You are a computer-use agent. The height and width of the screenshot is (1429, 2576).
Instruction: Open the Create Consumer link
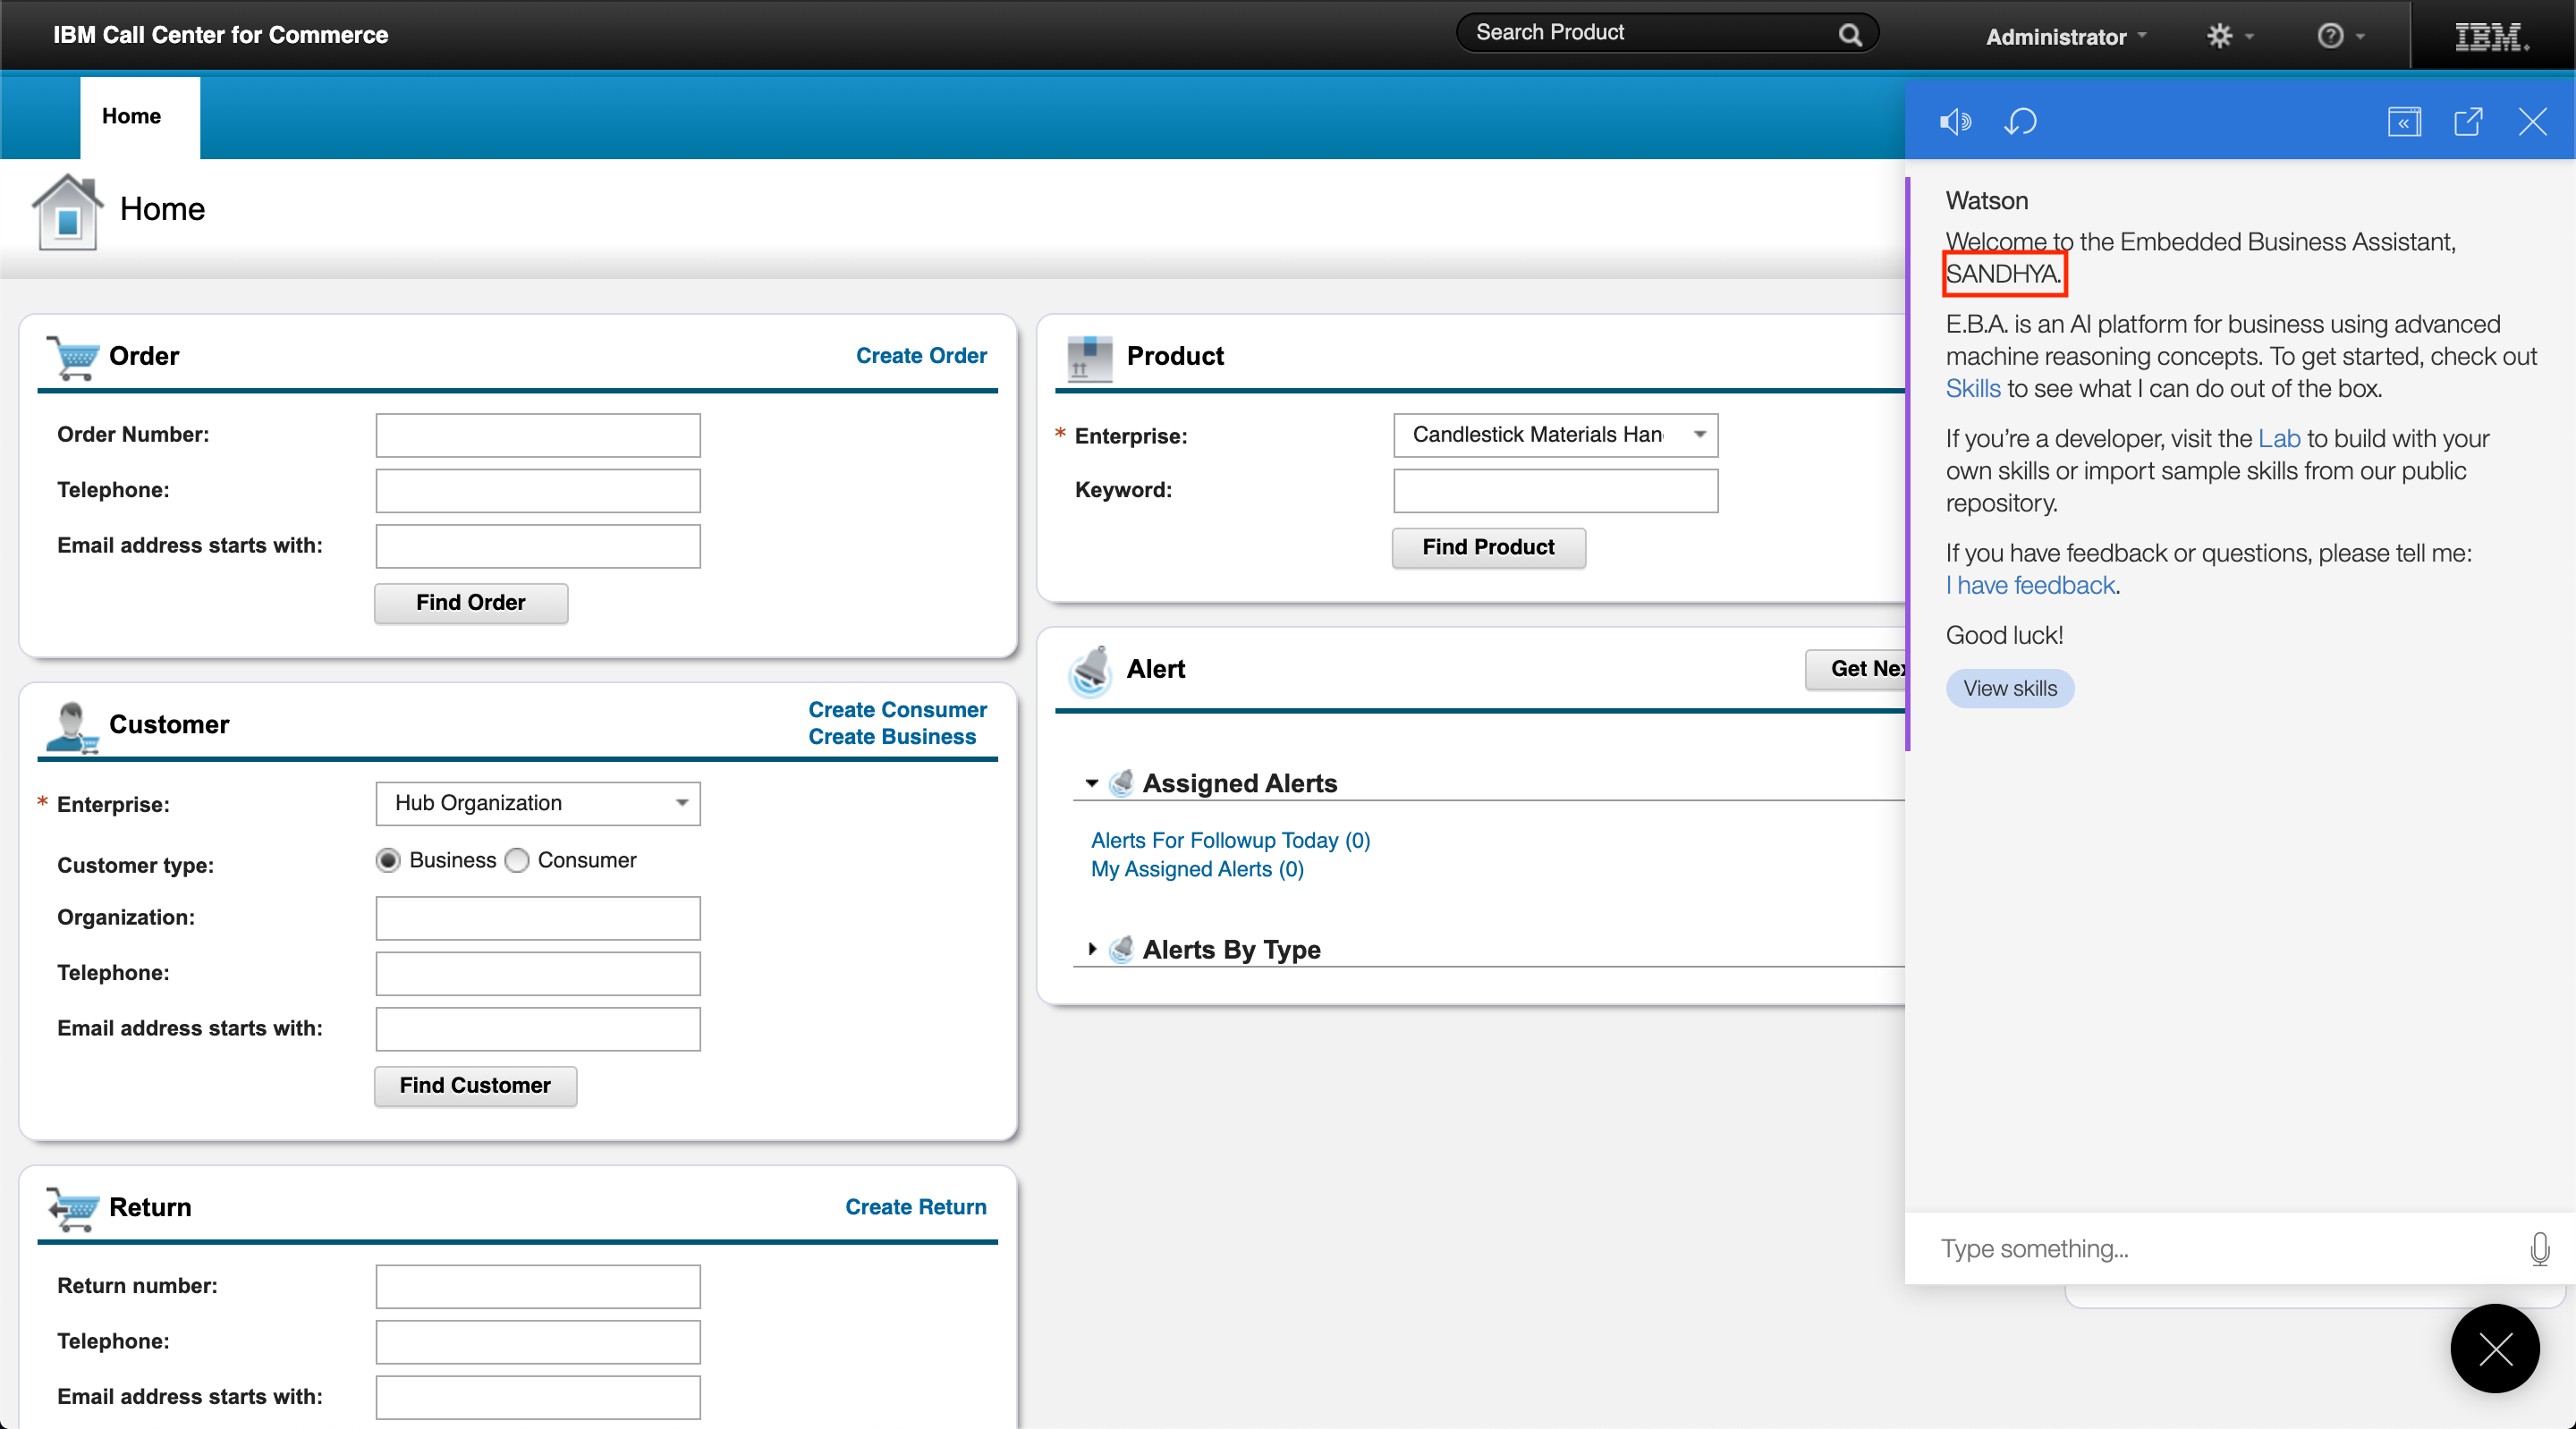[x=896, y=709]
